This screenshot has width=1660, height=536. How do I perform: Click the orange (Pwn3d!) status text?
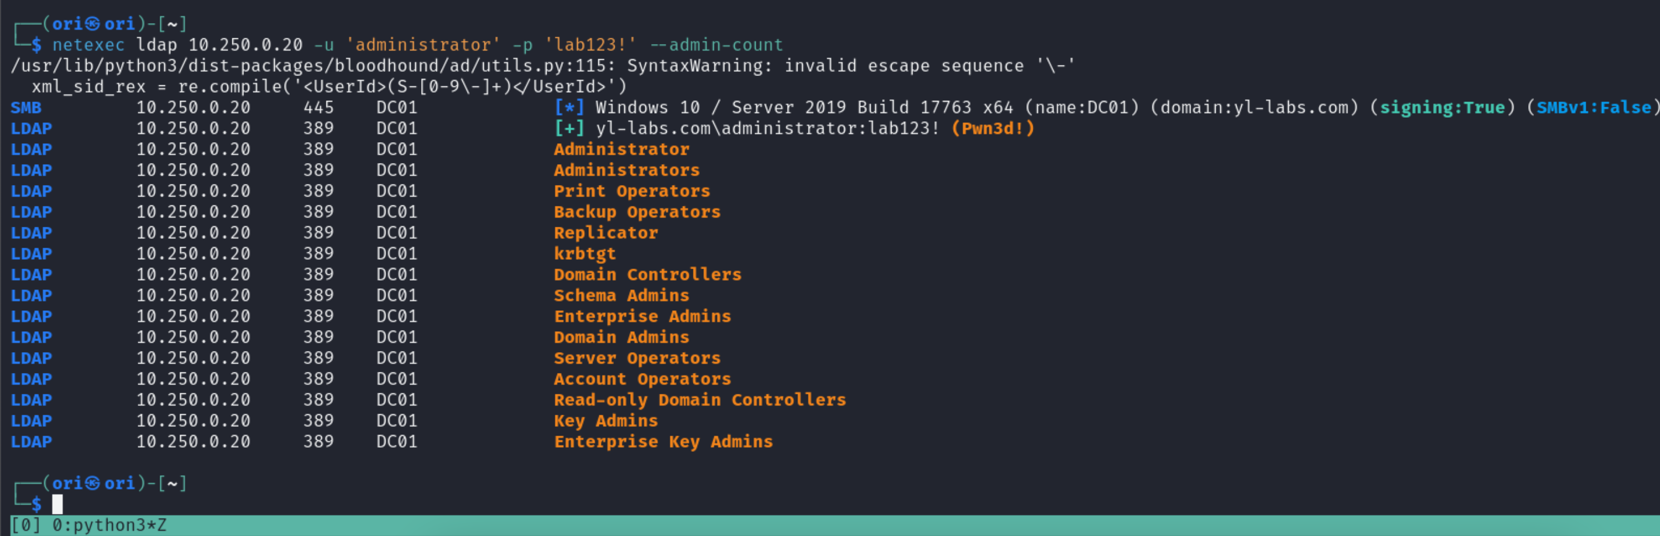(993, 129)
